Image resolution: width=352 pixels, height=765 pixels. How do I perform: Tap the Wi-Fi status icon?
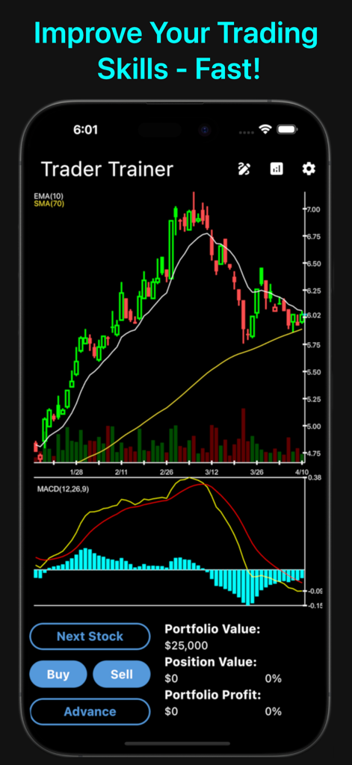pyautogui.click(x=265, y=129)
